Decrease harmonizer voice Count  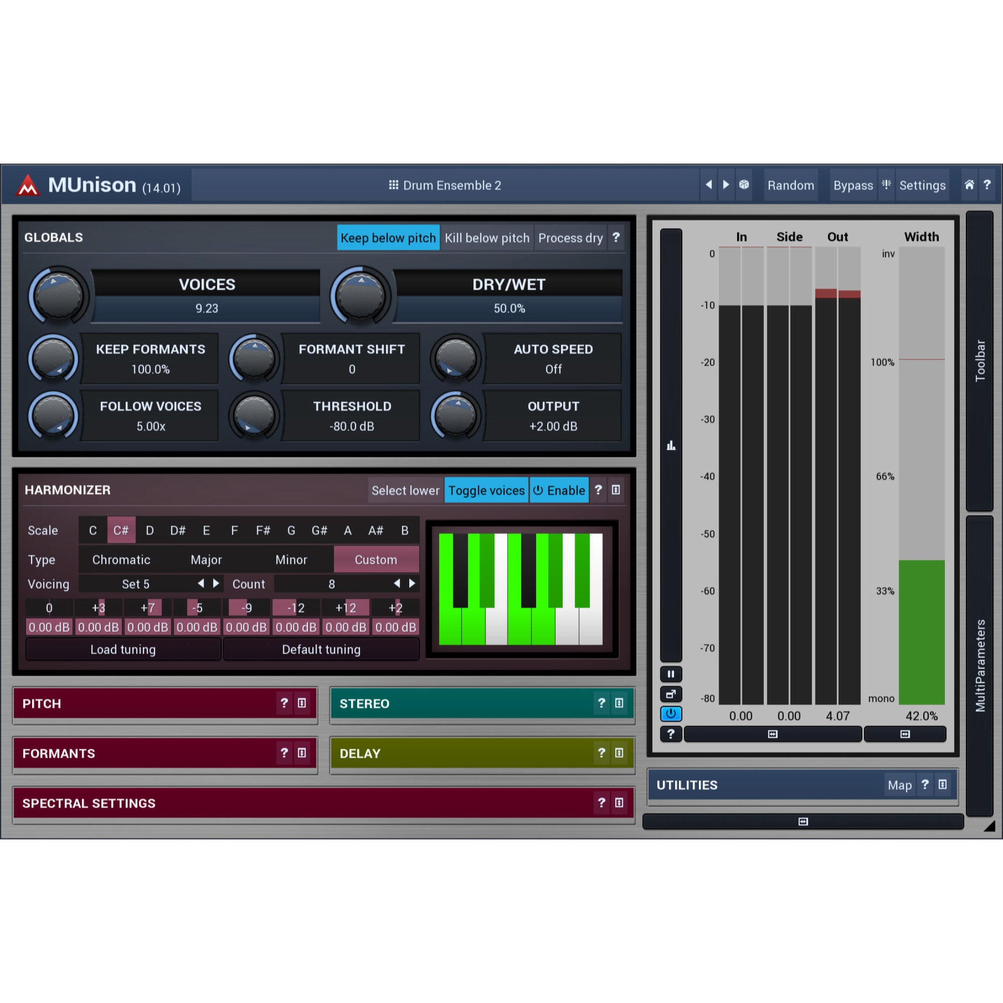click(x=397, y=584)
